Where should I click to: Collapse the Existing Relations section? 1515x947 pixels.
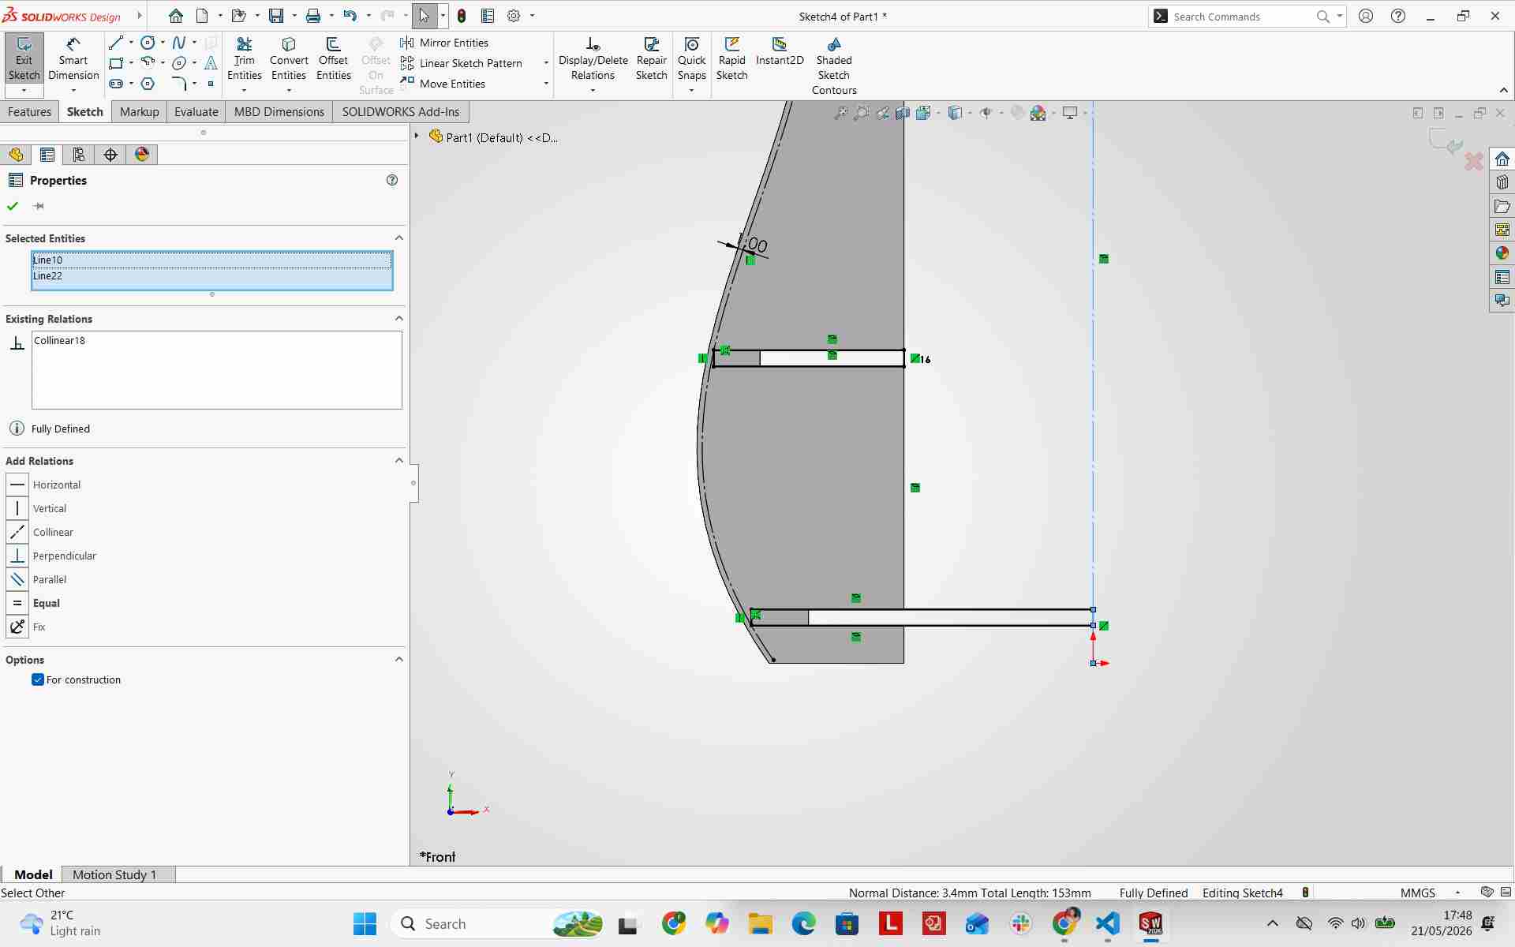pos(398,318)
